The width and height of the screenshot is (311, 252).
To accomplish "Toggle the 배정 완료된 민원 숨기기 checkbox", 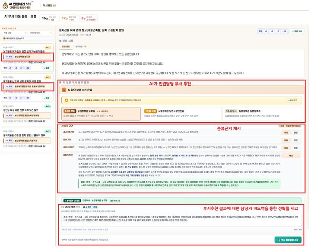I will click(x=4, y=38).
